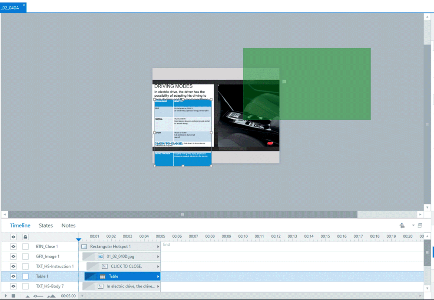Image resolution: width=434 pixels, height=300 pixels.
Task: Lock the TXT_HS-Body 7 object
Action: 25,286
